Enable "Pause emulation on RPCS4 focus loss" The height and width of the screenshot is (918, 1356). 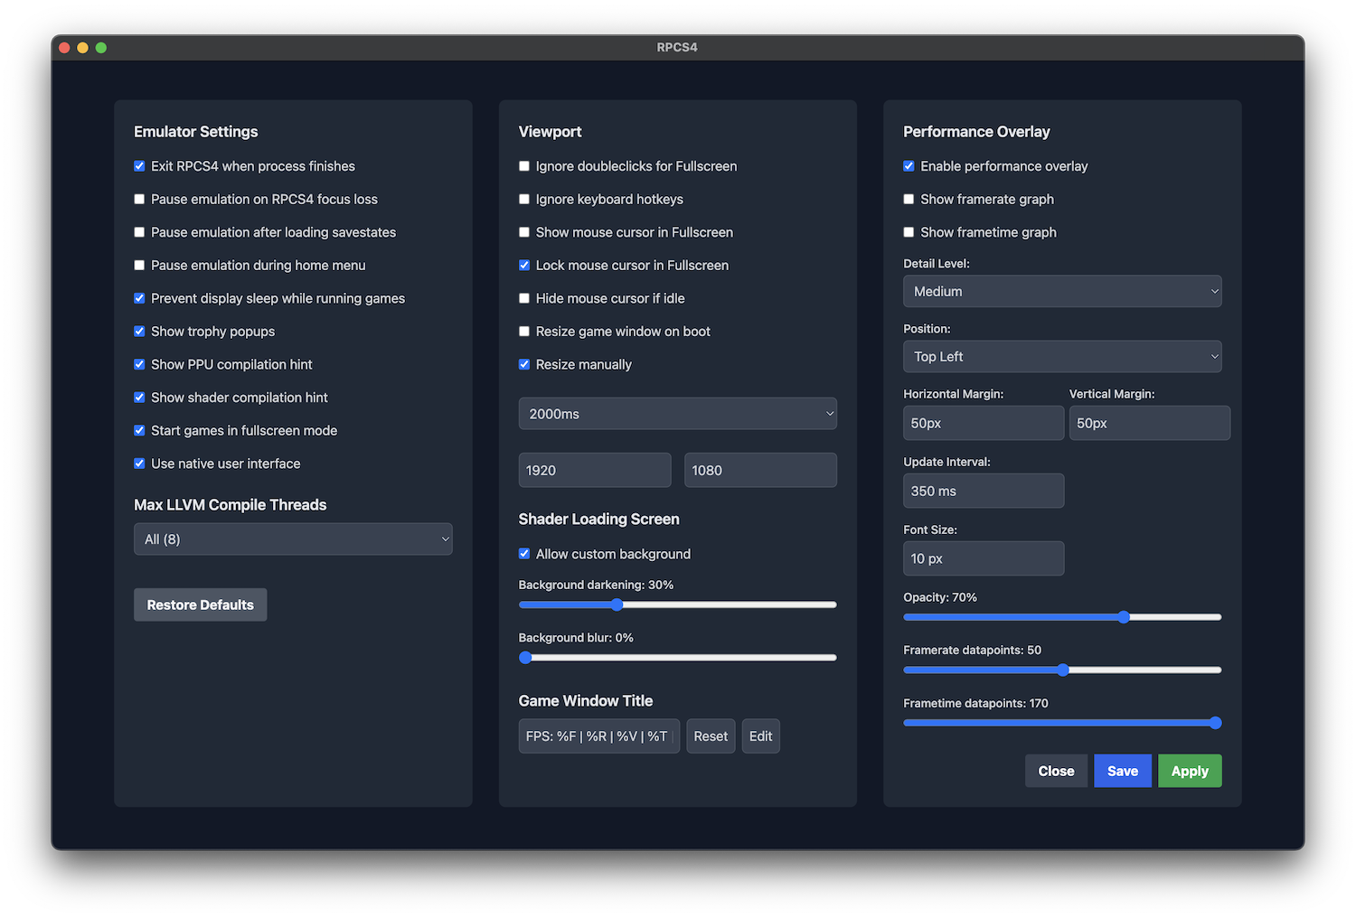click(139, 199)
